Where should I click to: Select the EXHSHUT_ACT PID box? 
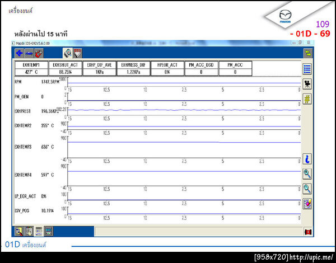[x=66, y=68]
